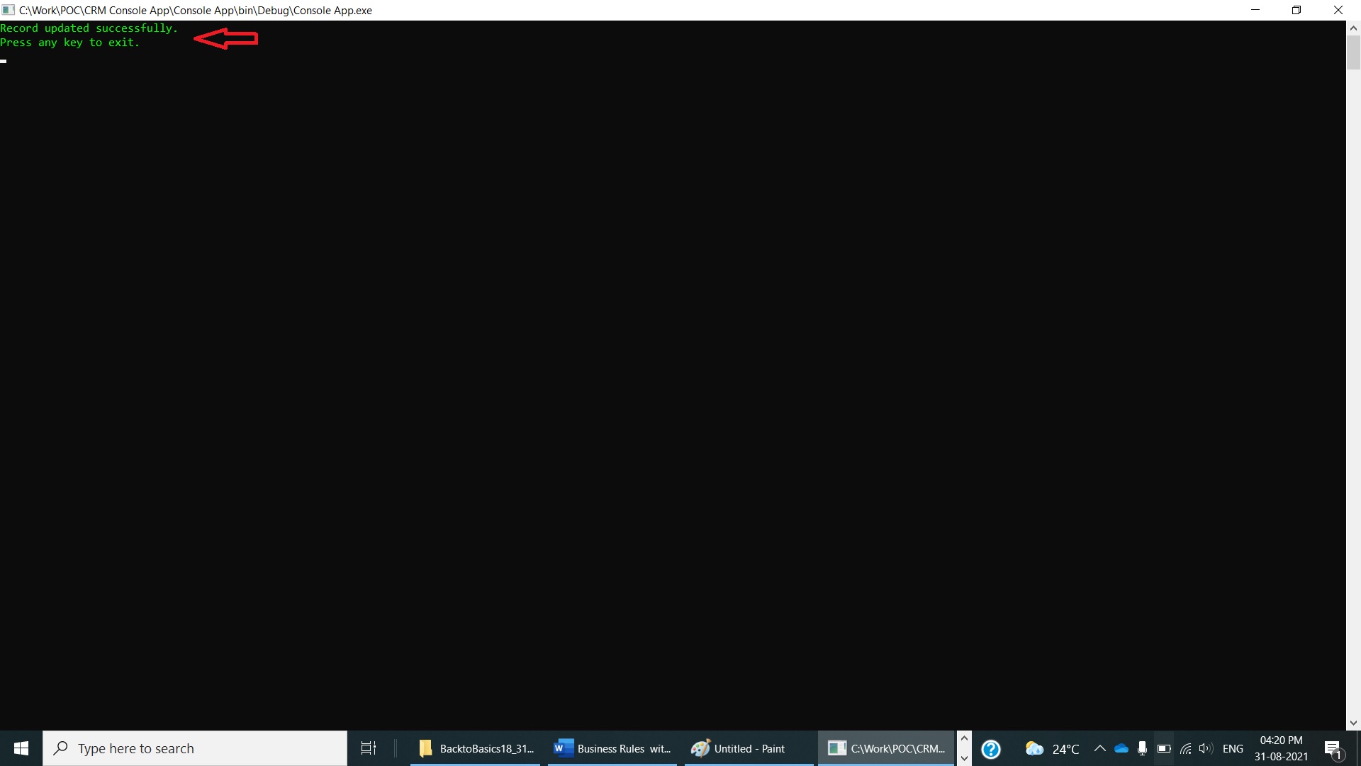Image resolution: width=1361 pixels, height=766 pixels.
Task: Open the clock showing 04:20 PM
Action: [x=1281, y=748]
